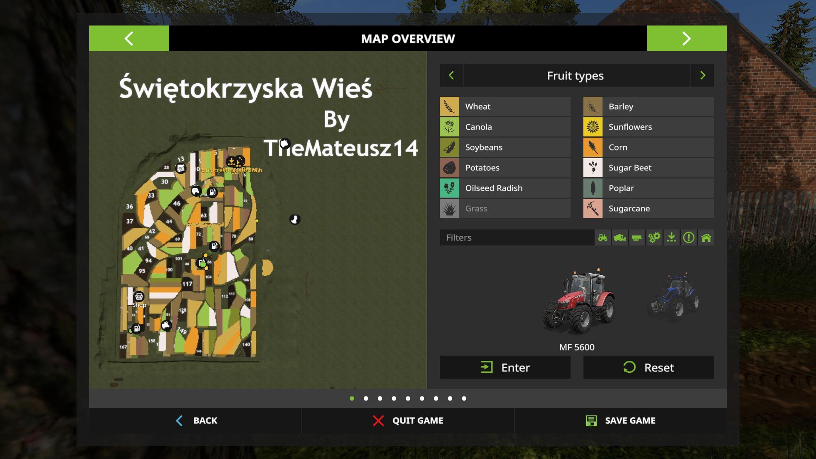The image size is (816, 459).
Task: Select the Sunflowers fruit type icon
Action: [x=593, y=127]
